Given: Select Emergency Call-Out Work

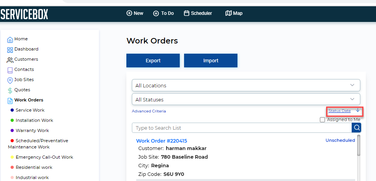Looking at the screenshot, I should pos(45,157).
